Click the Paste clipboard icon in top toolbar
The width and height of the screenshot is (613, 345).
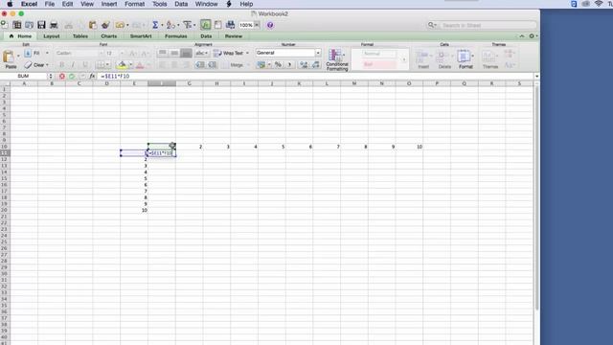pyautogui.click(x=93, y=25)
